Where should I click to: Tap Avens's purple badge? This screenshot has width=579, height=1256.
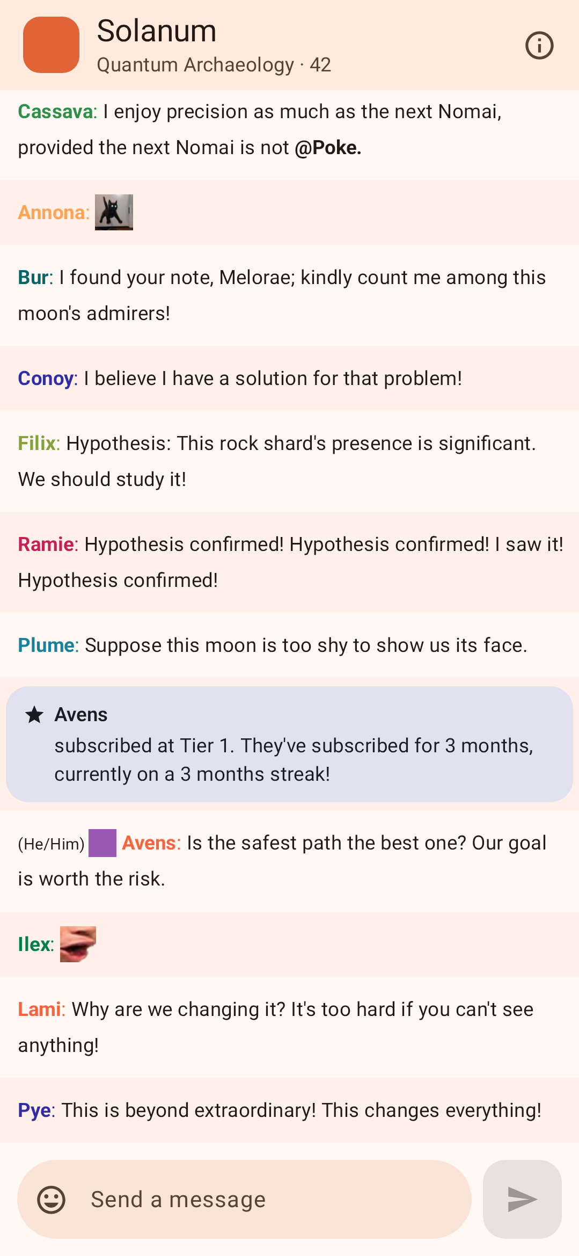pyautogui.click(x=102, y=843)
